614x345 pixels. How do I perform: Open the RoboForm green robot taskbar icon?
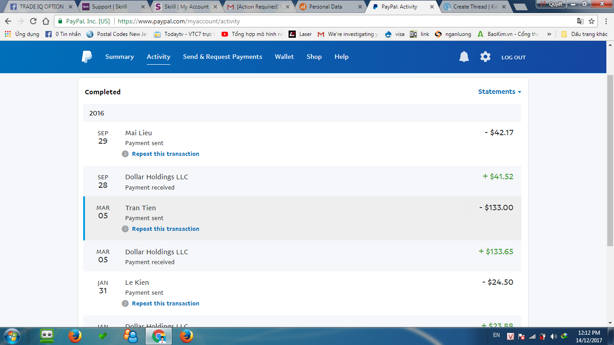pyautogui.click(x=47, y=336)
